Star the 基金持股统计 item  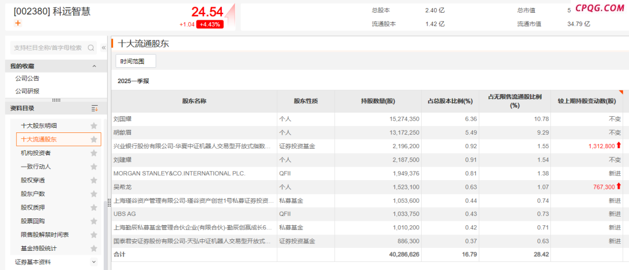[94, 248]
